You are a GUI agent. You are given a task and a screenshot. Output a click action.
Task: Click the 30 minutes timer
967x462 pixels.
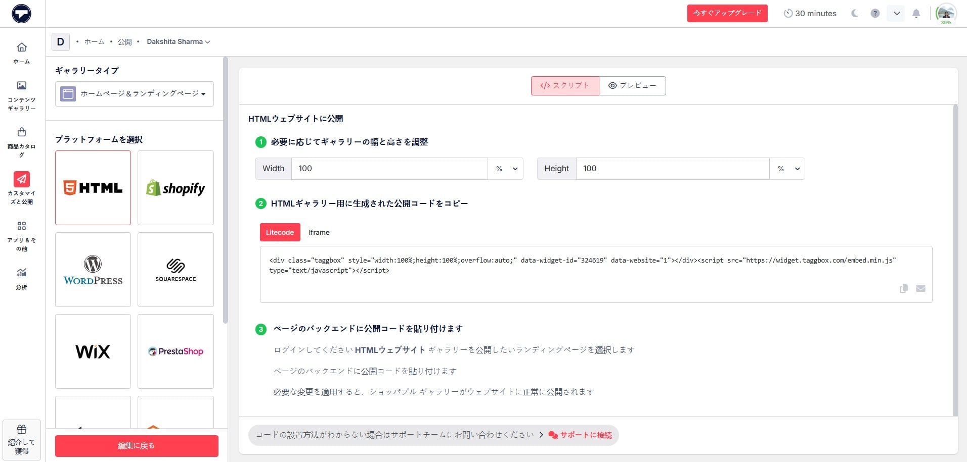(x=810, y=14)
